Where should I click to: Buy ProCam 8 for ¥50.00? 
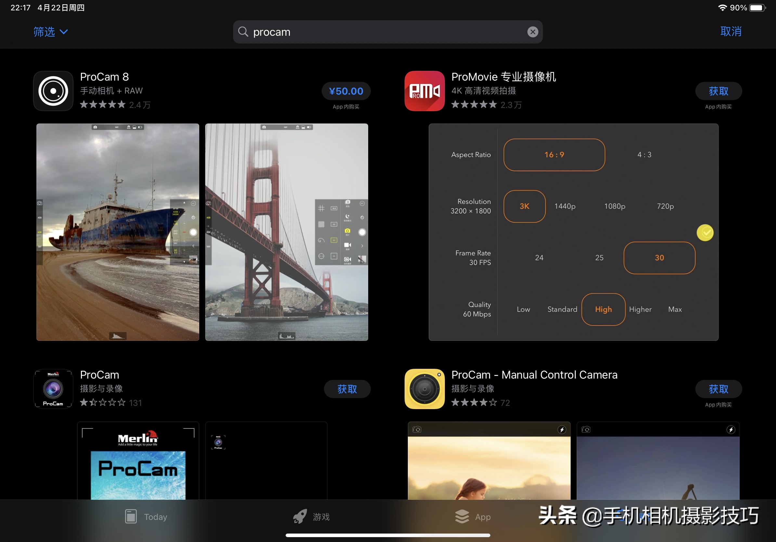(x=346, y=91)
